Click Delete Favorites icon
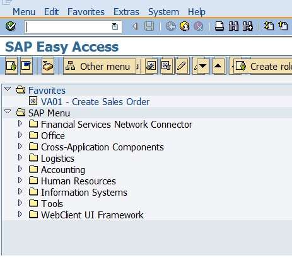The height and width of the screenshot is (258, 292). click(166, 66)
